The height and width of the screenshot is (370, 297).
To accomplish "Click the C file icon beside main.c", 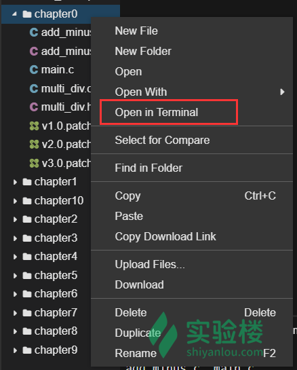I will pos(34,70).
